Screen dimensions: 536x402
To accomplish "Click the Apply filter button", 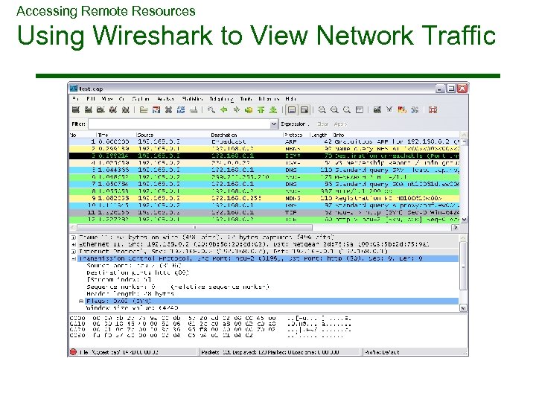I will [x=340, y=124].
